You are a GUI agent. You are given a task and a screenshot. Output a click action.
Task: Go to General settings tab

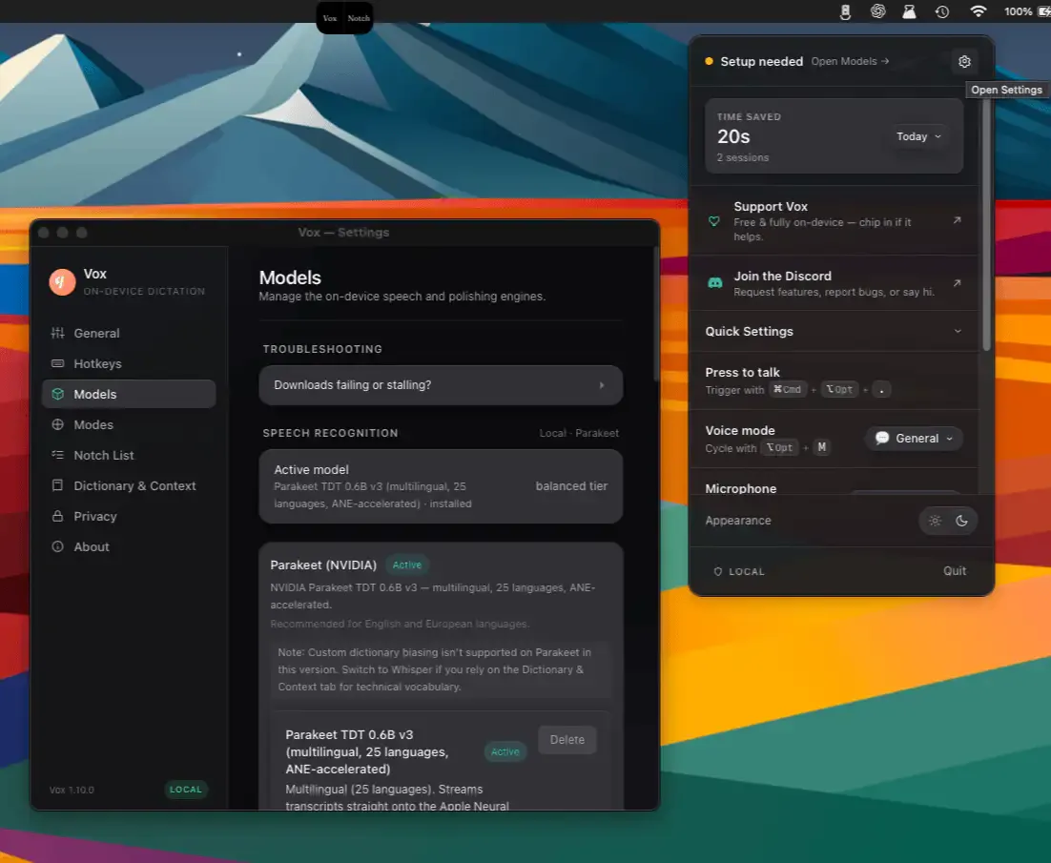[x=129, y=333]
